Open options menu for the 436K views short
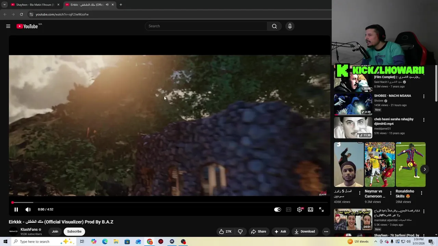The height and width of the screenshot is (246, 438). 359,193
